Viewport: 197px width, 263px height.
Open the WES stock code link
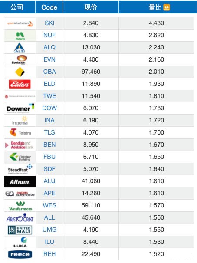pyautogui.click(x=49, y=205)
